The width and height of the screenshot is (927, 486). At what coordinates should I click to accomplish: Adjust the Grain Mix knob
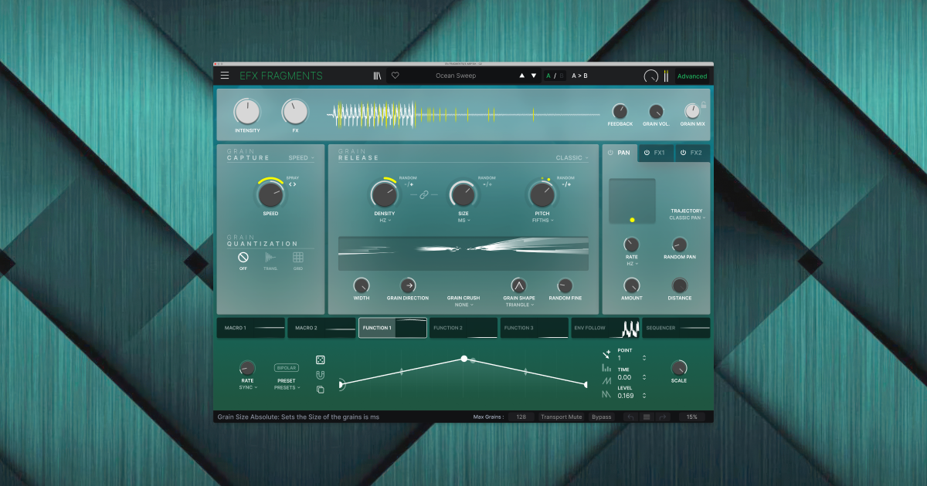click(692, 111)
